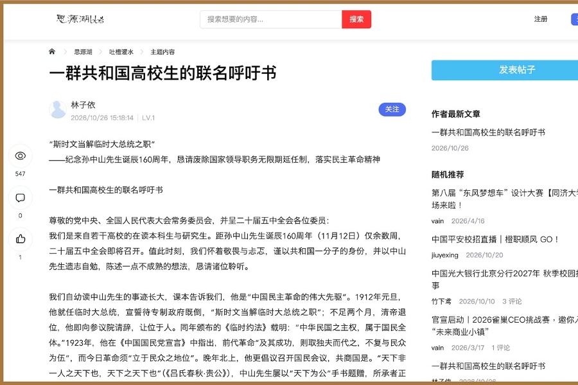
Task: Open 一群共和国高校生的联名呼吁书 under 作者最新文章
Action: pos(488,132)
